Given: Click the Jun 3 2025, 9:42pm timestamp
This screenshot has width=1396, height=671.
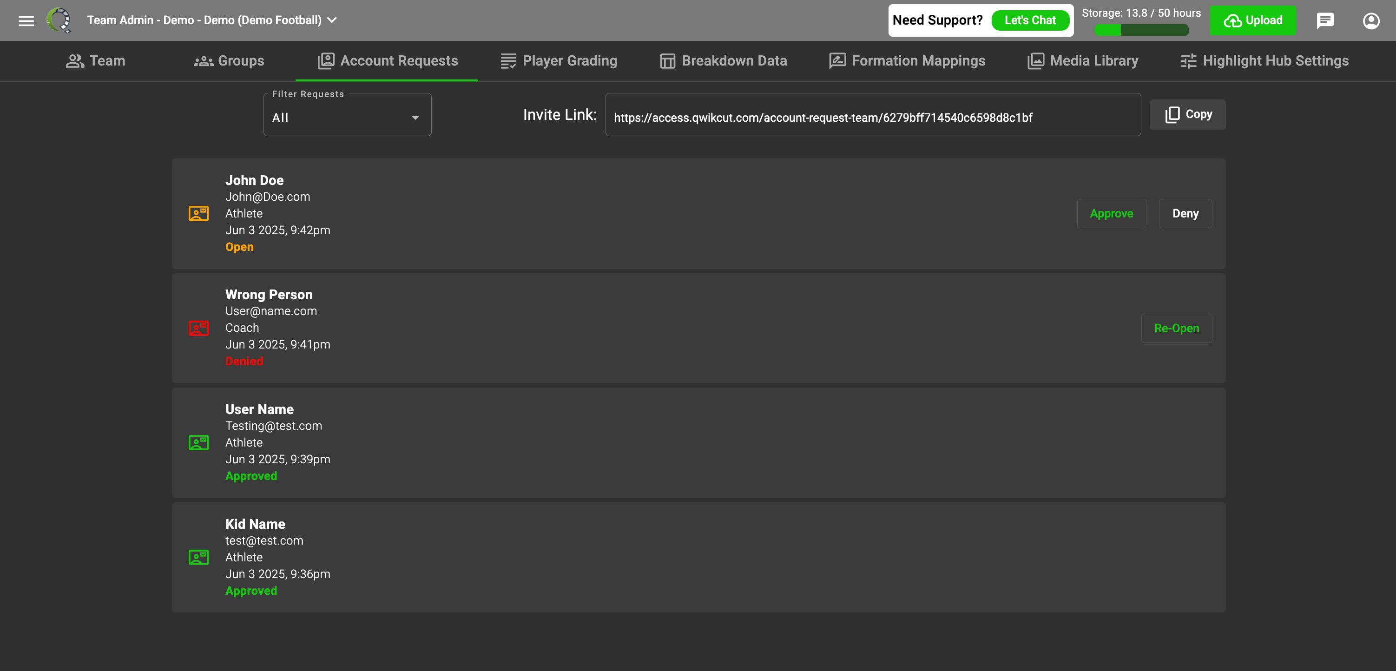Looking at the screenshot, I should 277,230.
